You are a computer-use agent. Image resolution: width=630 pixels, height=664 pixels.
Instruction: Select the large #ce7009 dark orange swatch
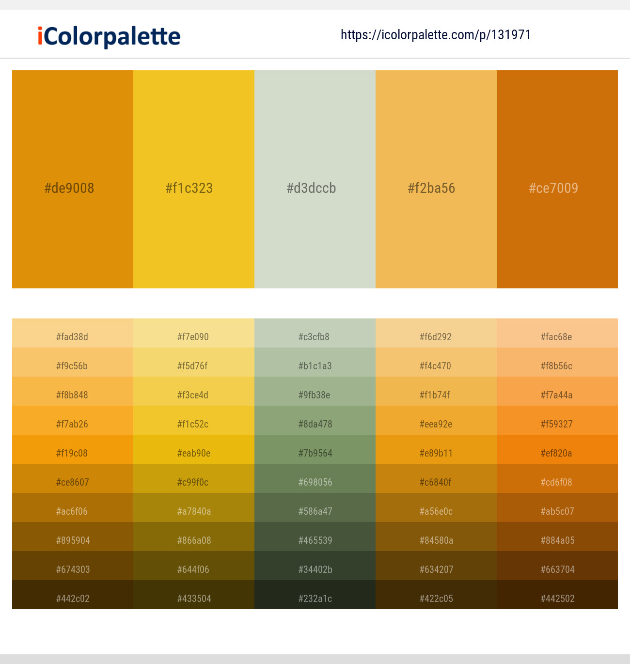click(x=557, y=179)
